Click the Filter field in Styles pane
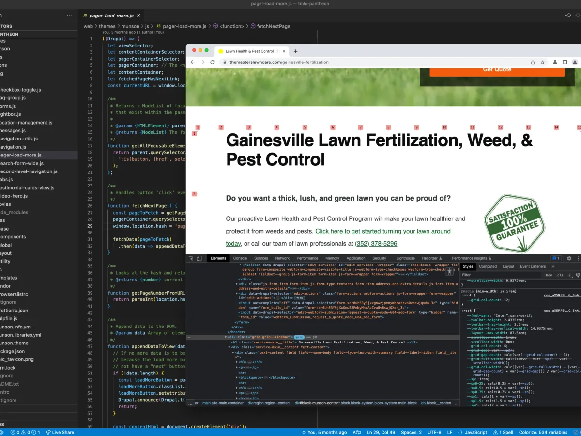This screenshot has height=436, width=581. point(499,275)
